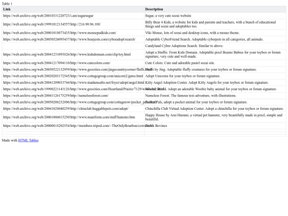The height and width of the screenshot is (216, 288).
Task: Click the Candyland Cyber Adoptions Search description
Action: point(184,46)
